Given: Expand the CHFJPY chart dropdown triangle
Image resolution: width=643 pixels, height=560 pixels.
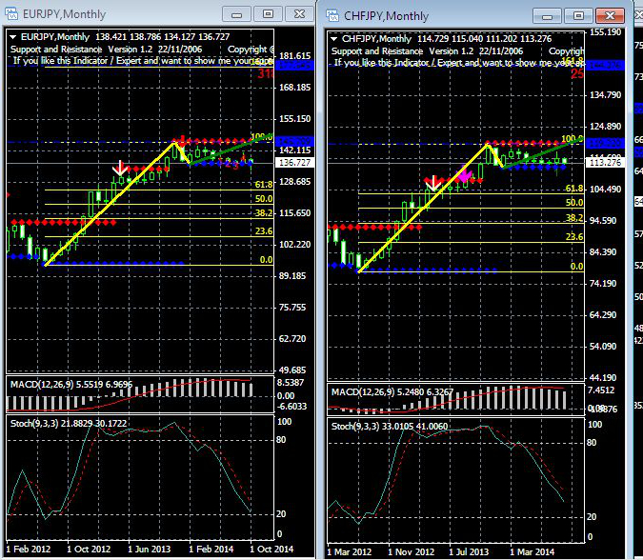Looking at the screenshot, I should (x=333, y=39).
